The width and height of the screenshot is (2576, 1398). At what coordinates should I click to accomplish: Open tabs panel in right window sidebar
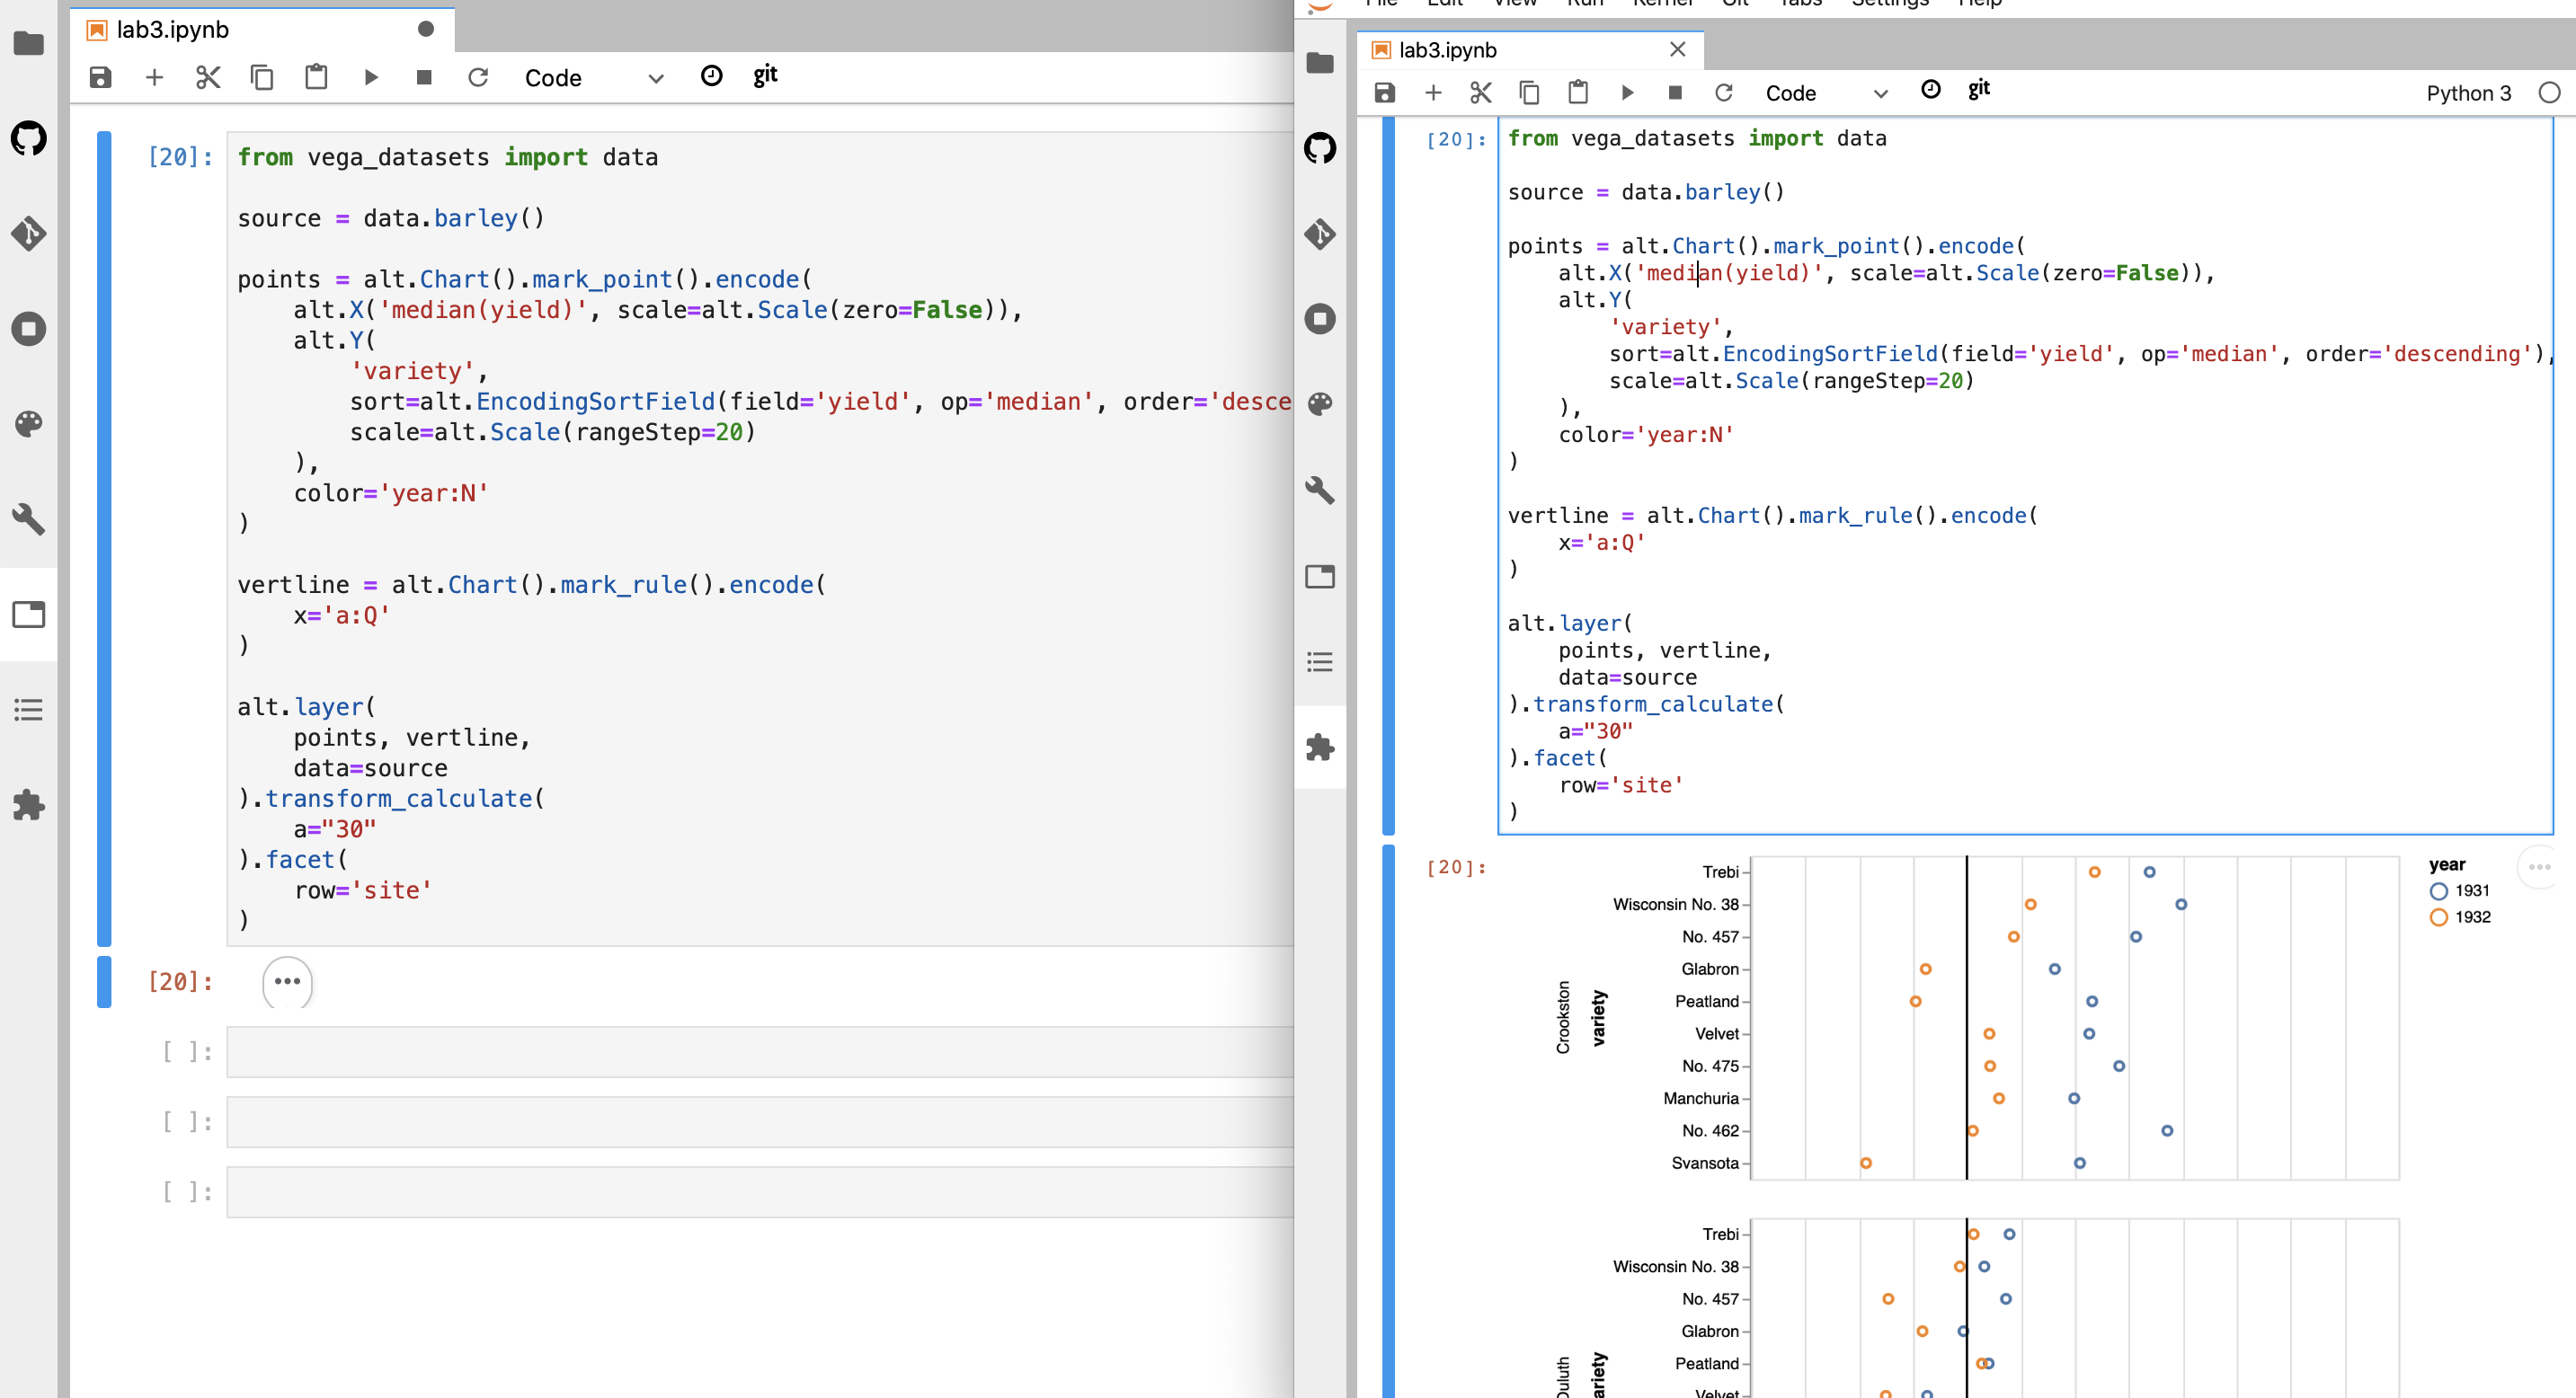click(x=1320, y=576)
